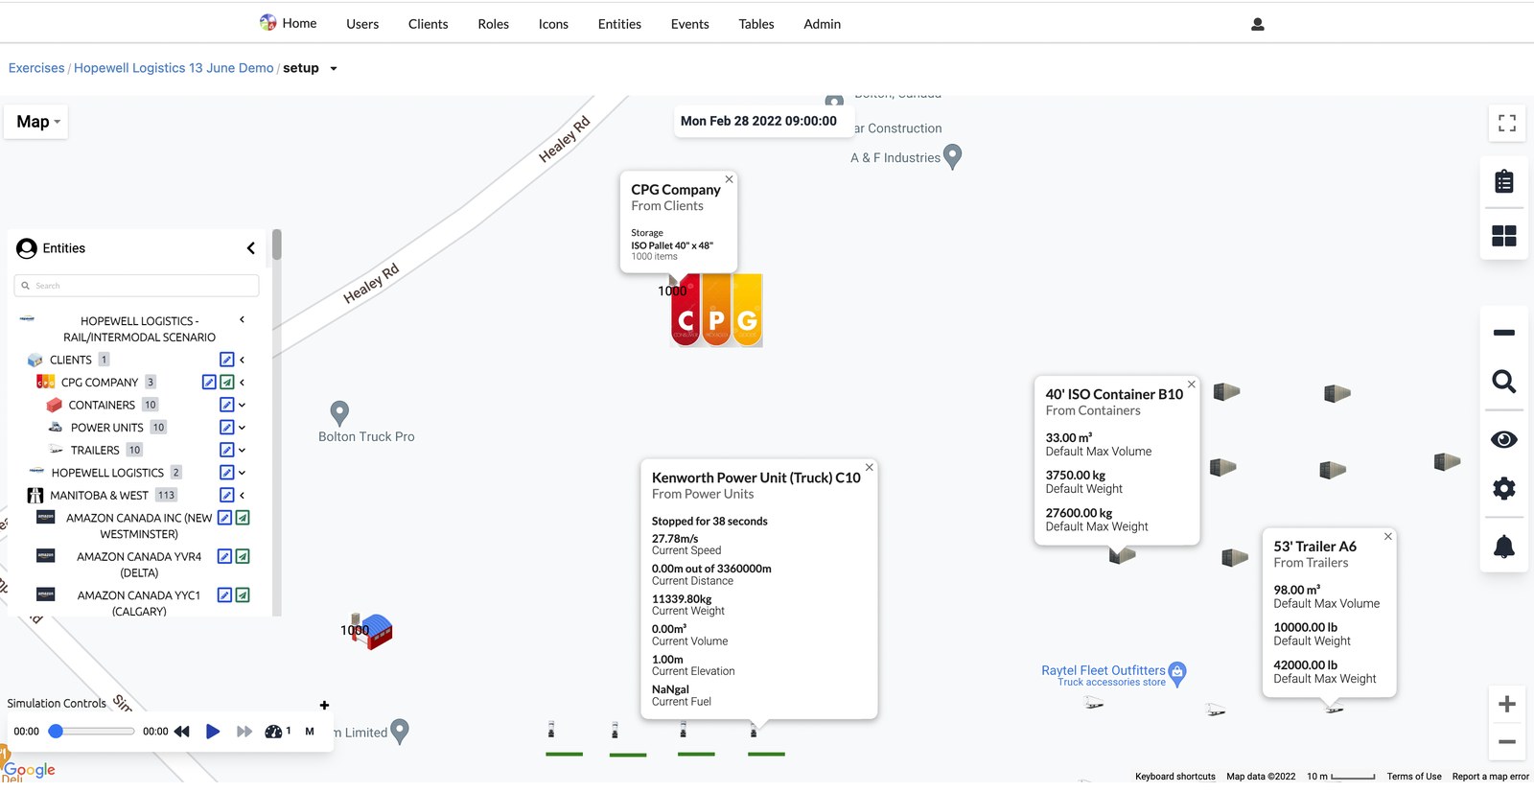
Task: Expand the CONTAINERS tree node
Action: tap(243, 406)
